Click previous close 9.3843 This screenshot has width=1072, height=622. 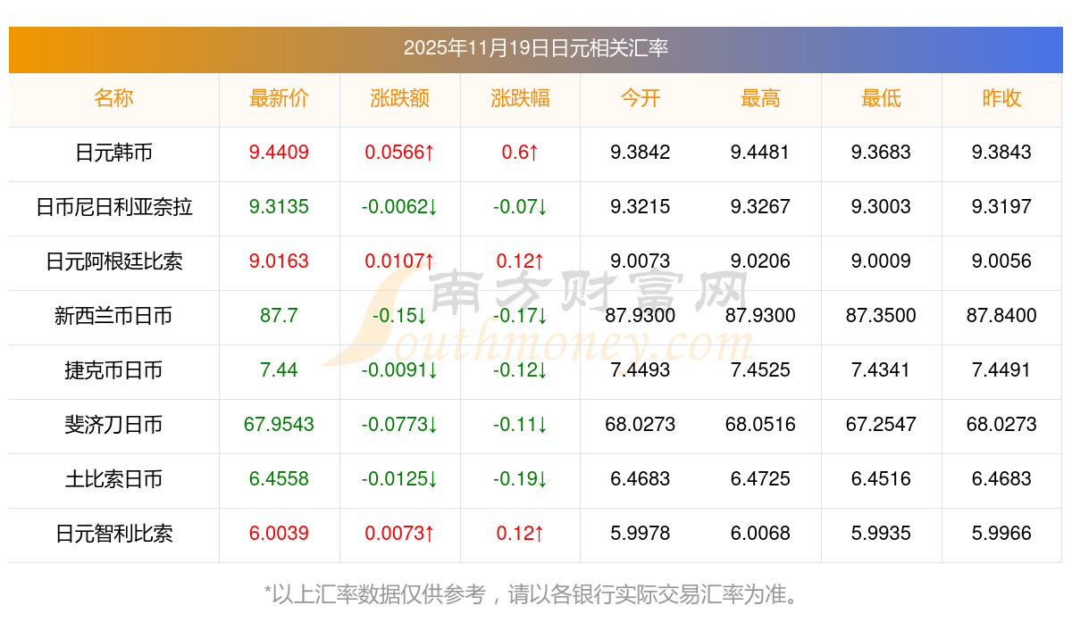pos(1001,153)
